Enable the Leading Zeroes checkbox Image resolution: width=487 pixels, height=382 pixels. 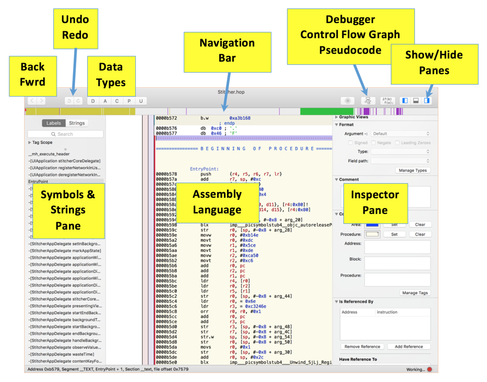(x=398, y=143)
